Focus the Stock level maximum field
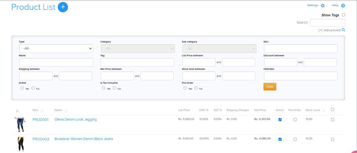The width and height of the screenshot is (357, 153). [239, 76]
